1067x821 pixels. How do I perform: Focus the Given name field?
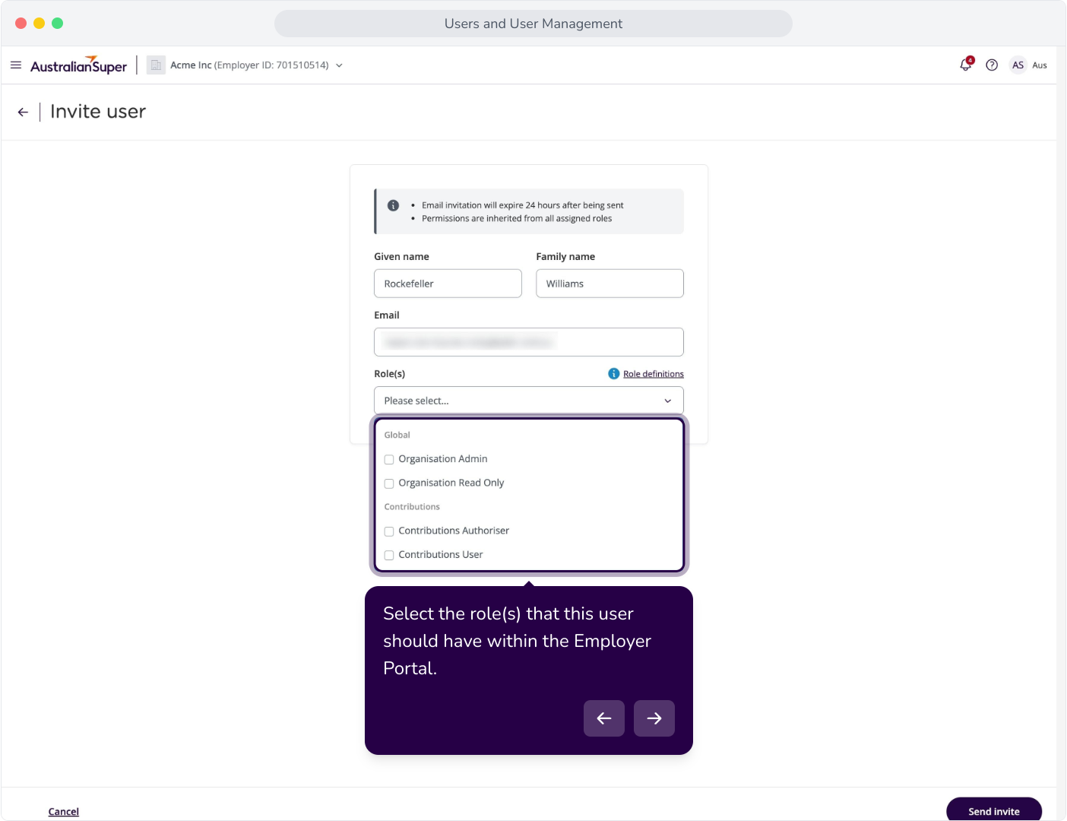(448, 284)
